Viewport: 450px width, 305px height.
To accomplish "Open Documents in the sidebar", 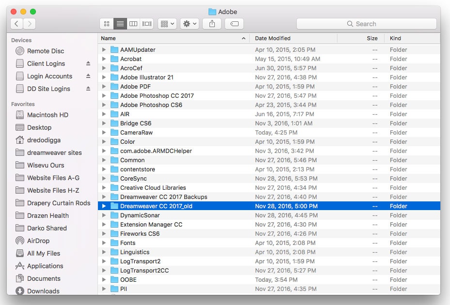I will tap(38, 279).
